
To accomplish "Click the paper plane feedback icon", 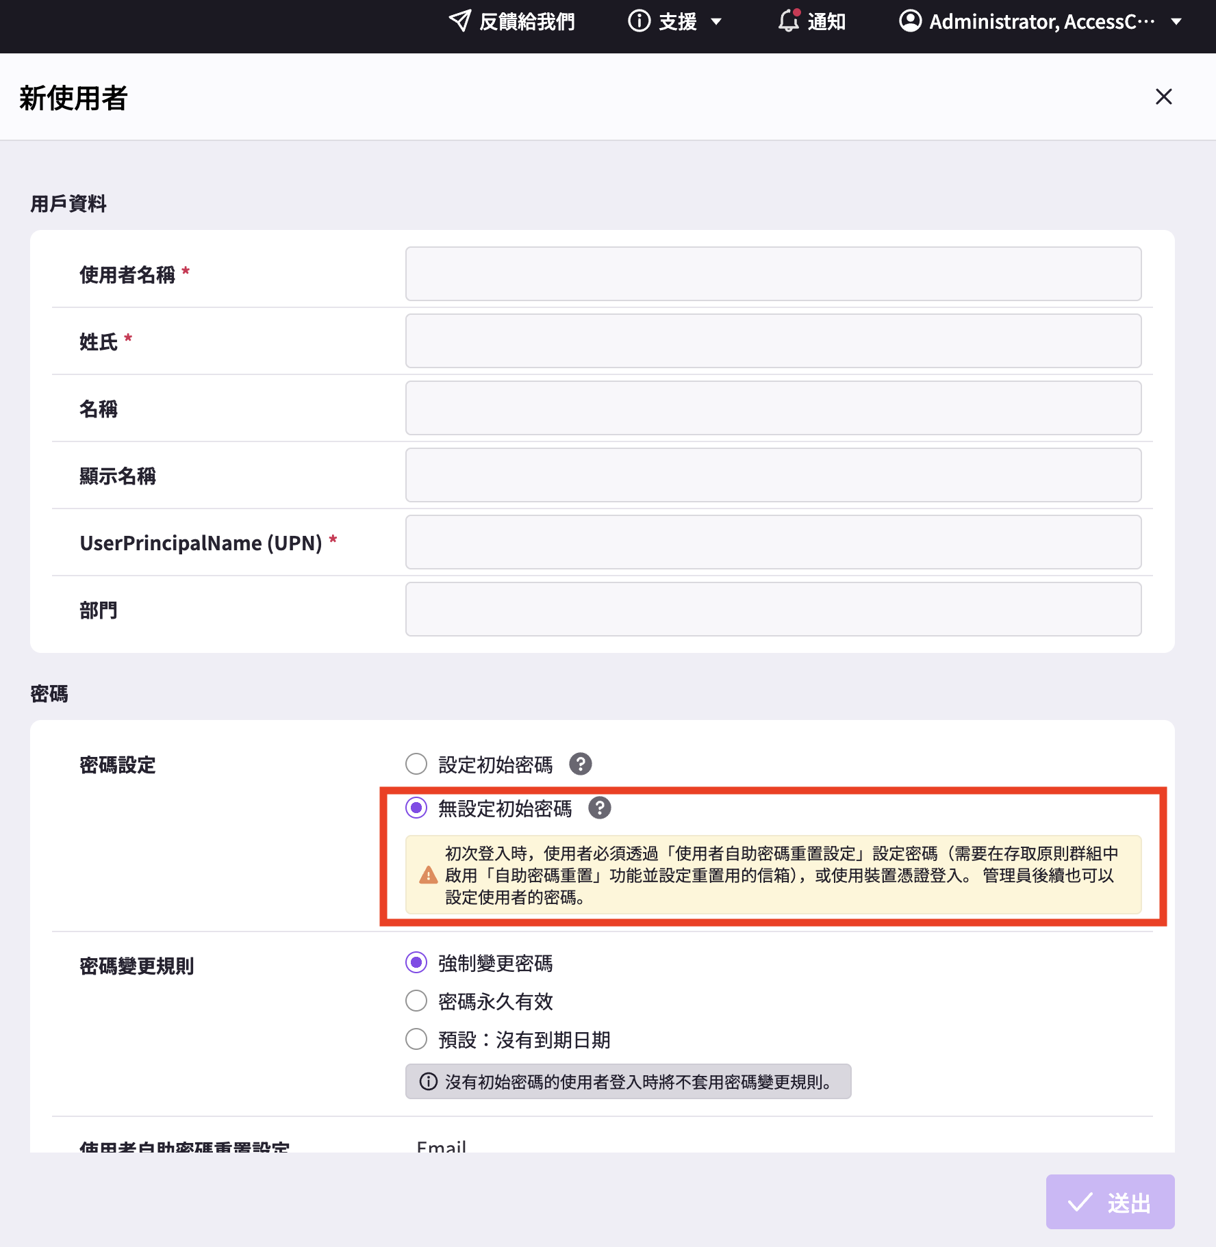I will (x=459, y=21).
